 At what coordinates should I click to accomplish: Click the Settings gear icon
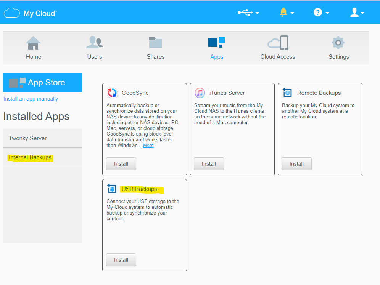(x=338, y=43)
